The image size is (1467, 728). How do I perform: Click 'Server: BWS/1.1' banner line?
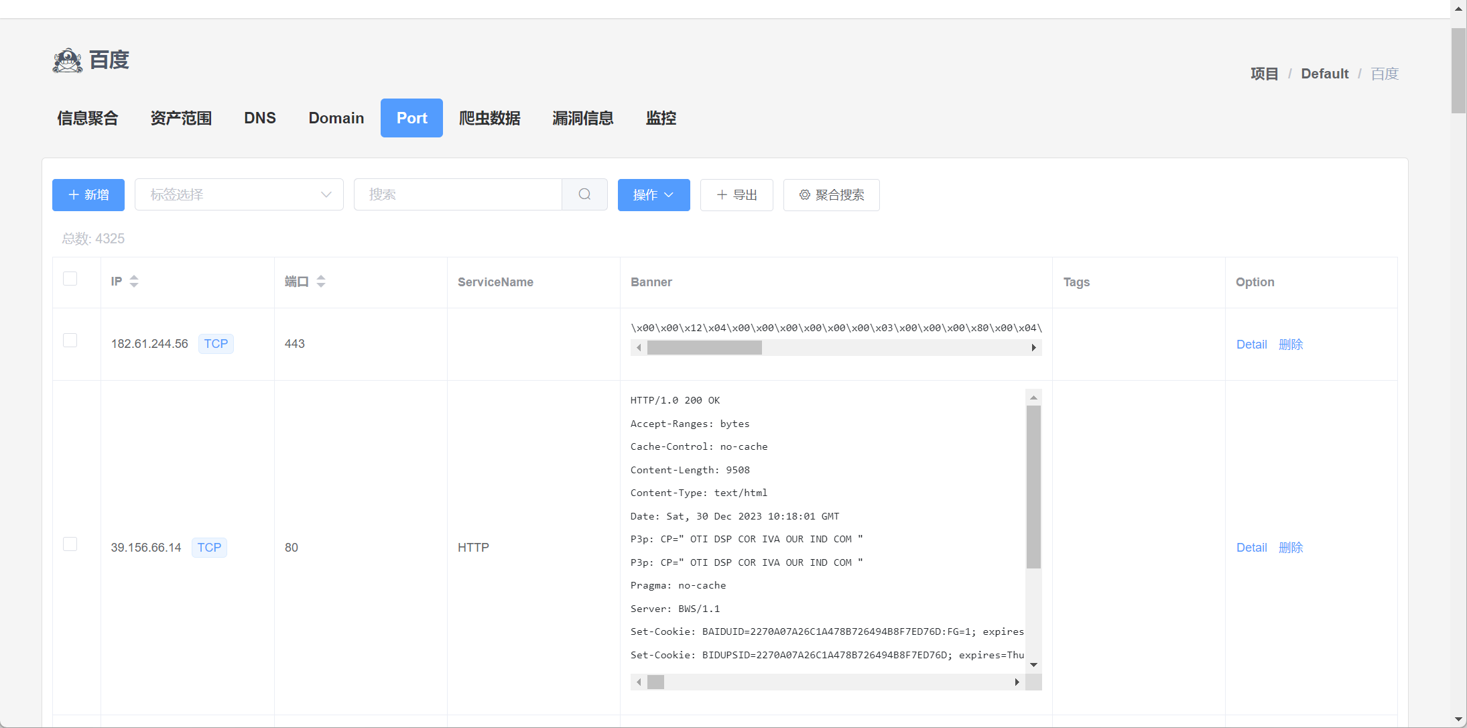[x=675, y=609]
